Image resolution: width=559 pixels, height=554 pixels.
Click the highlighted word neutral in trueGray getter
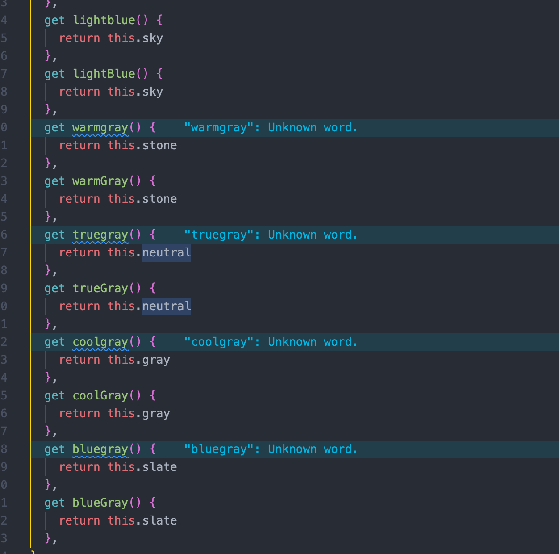point(166,306)
